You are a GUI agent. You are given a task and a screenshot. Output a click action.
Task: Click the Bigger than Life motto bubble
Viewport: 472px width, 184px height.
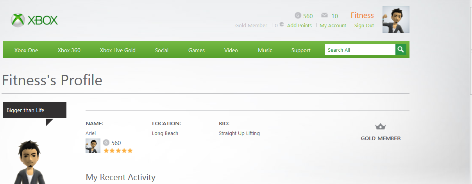click(34, 110)
